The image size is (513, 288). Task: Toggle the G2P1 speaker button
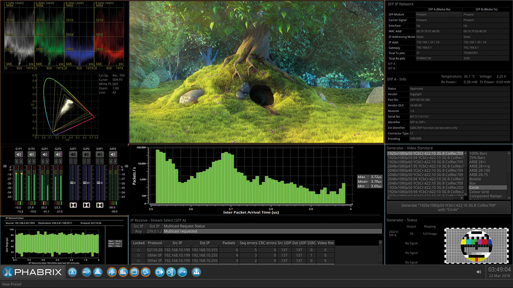click(45, 154)
